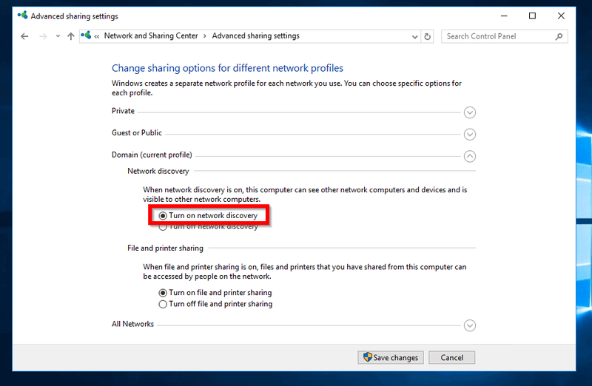The height and width of the screenshot is (386, 592).
Task: Refresh the Advanced sharing settings page
Action: coord(428,36)
